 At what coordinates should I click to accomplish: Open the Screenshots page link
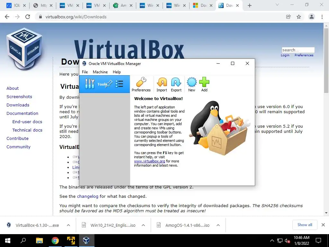point(19,96)
